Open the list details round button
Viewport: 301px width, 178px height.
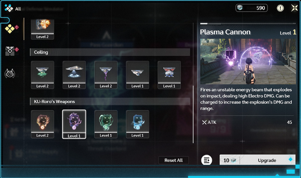[207, 160]
